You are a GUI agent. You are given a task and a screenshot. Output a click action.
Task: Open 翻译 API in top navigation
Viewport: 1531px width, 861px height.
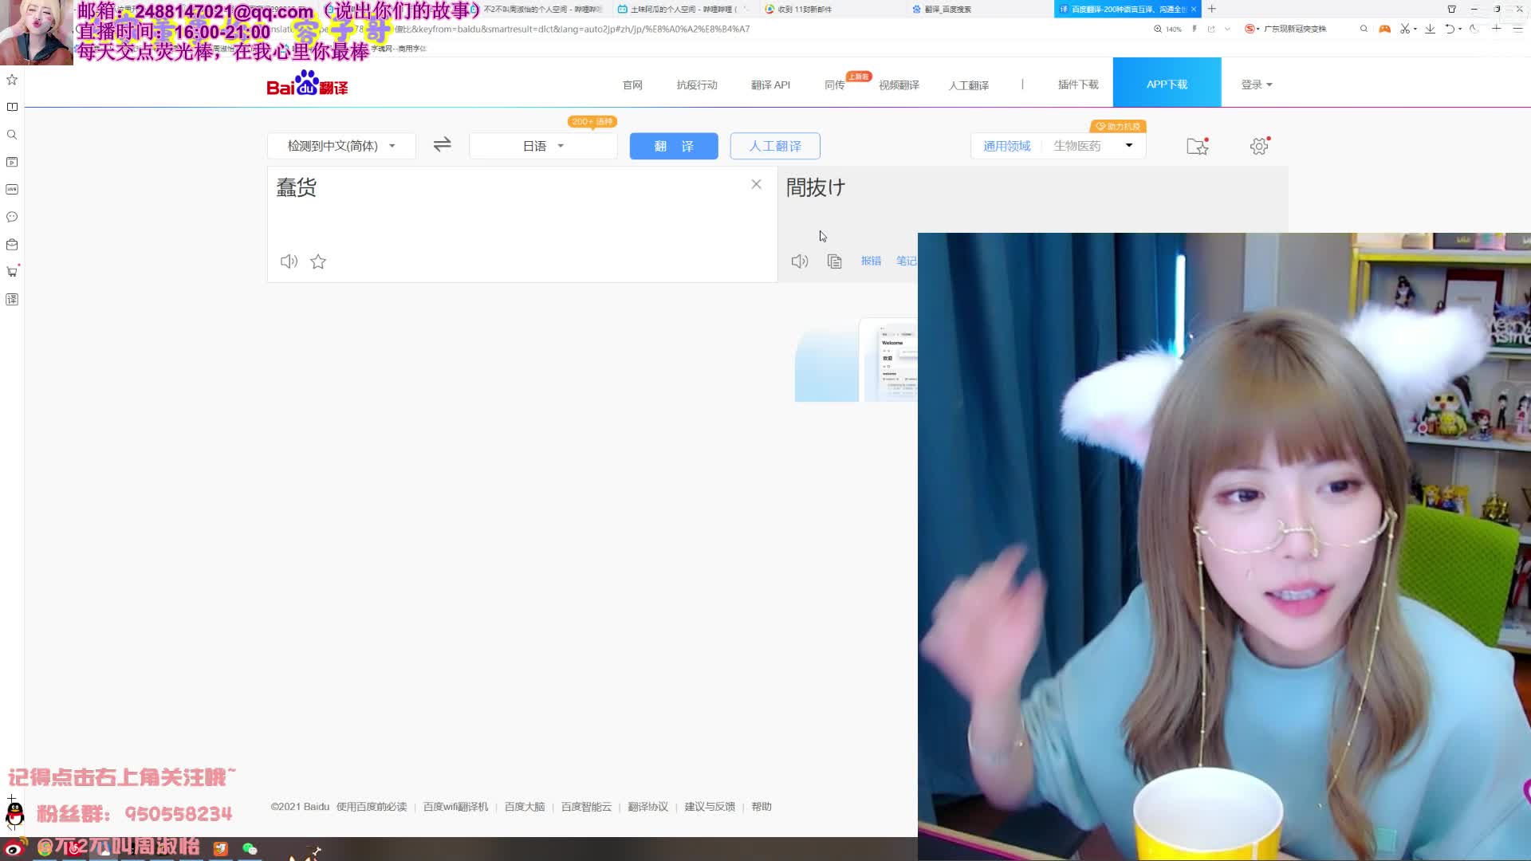[x=770, y=85]
